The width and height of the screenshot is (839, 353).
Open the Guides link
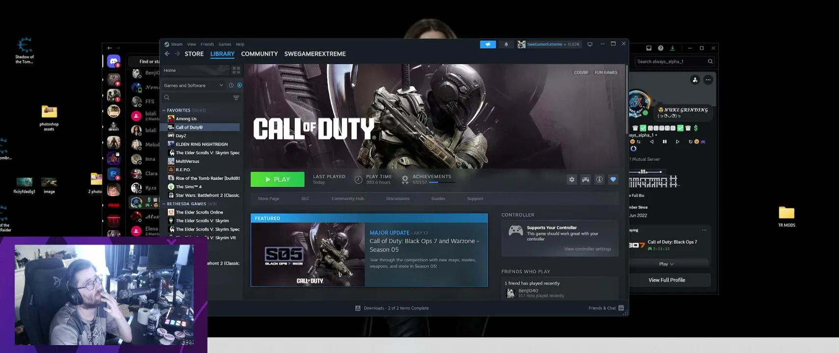click(x=438, y=199)
